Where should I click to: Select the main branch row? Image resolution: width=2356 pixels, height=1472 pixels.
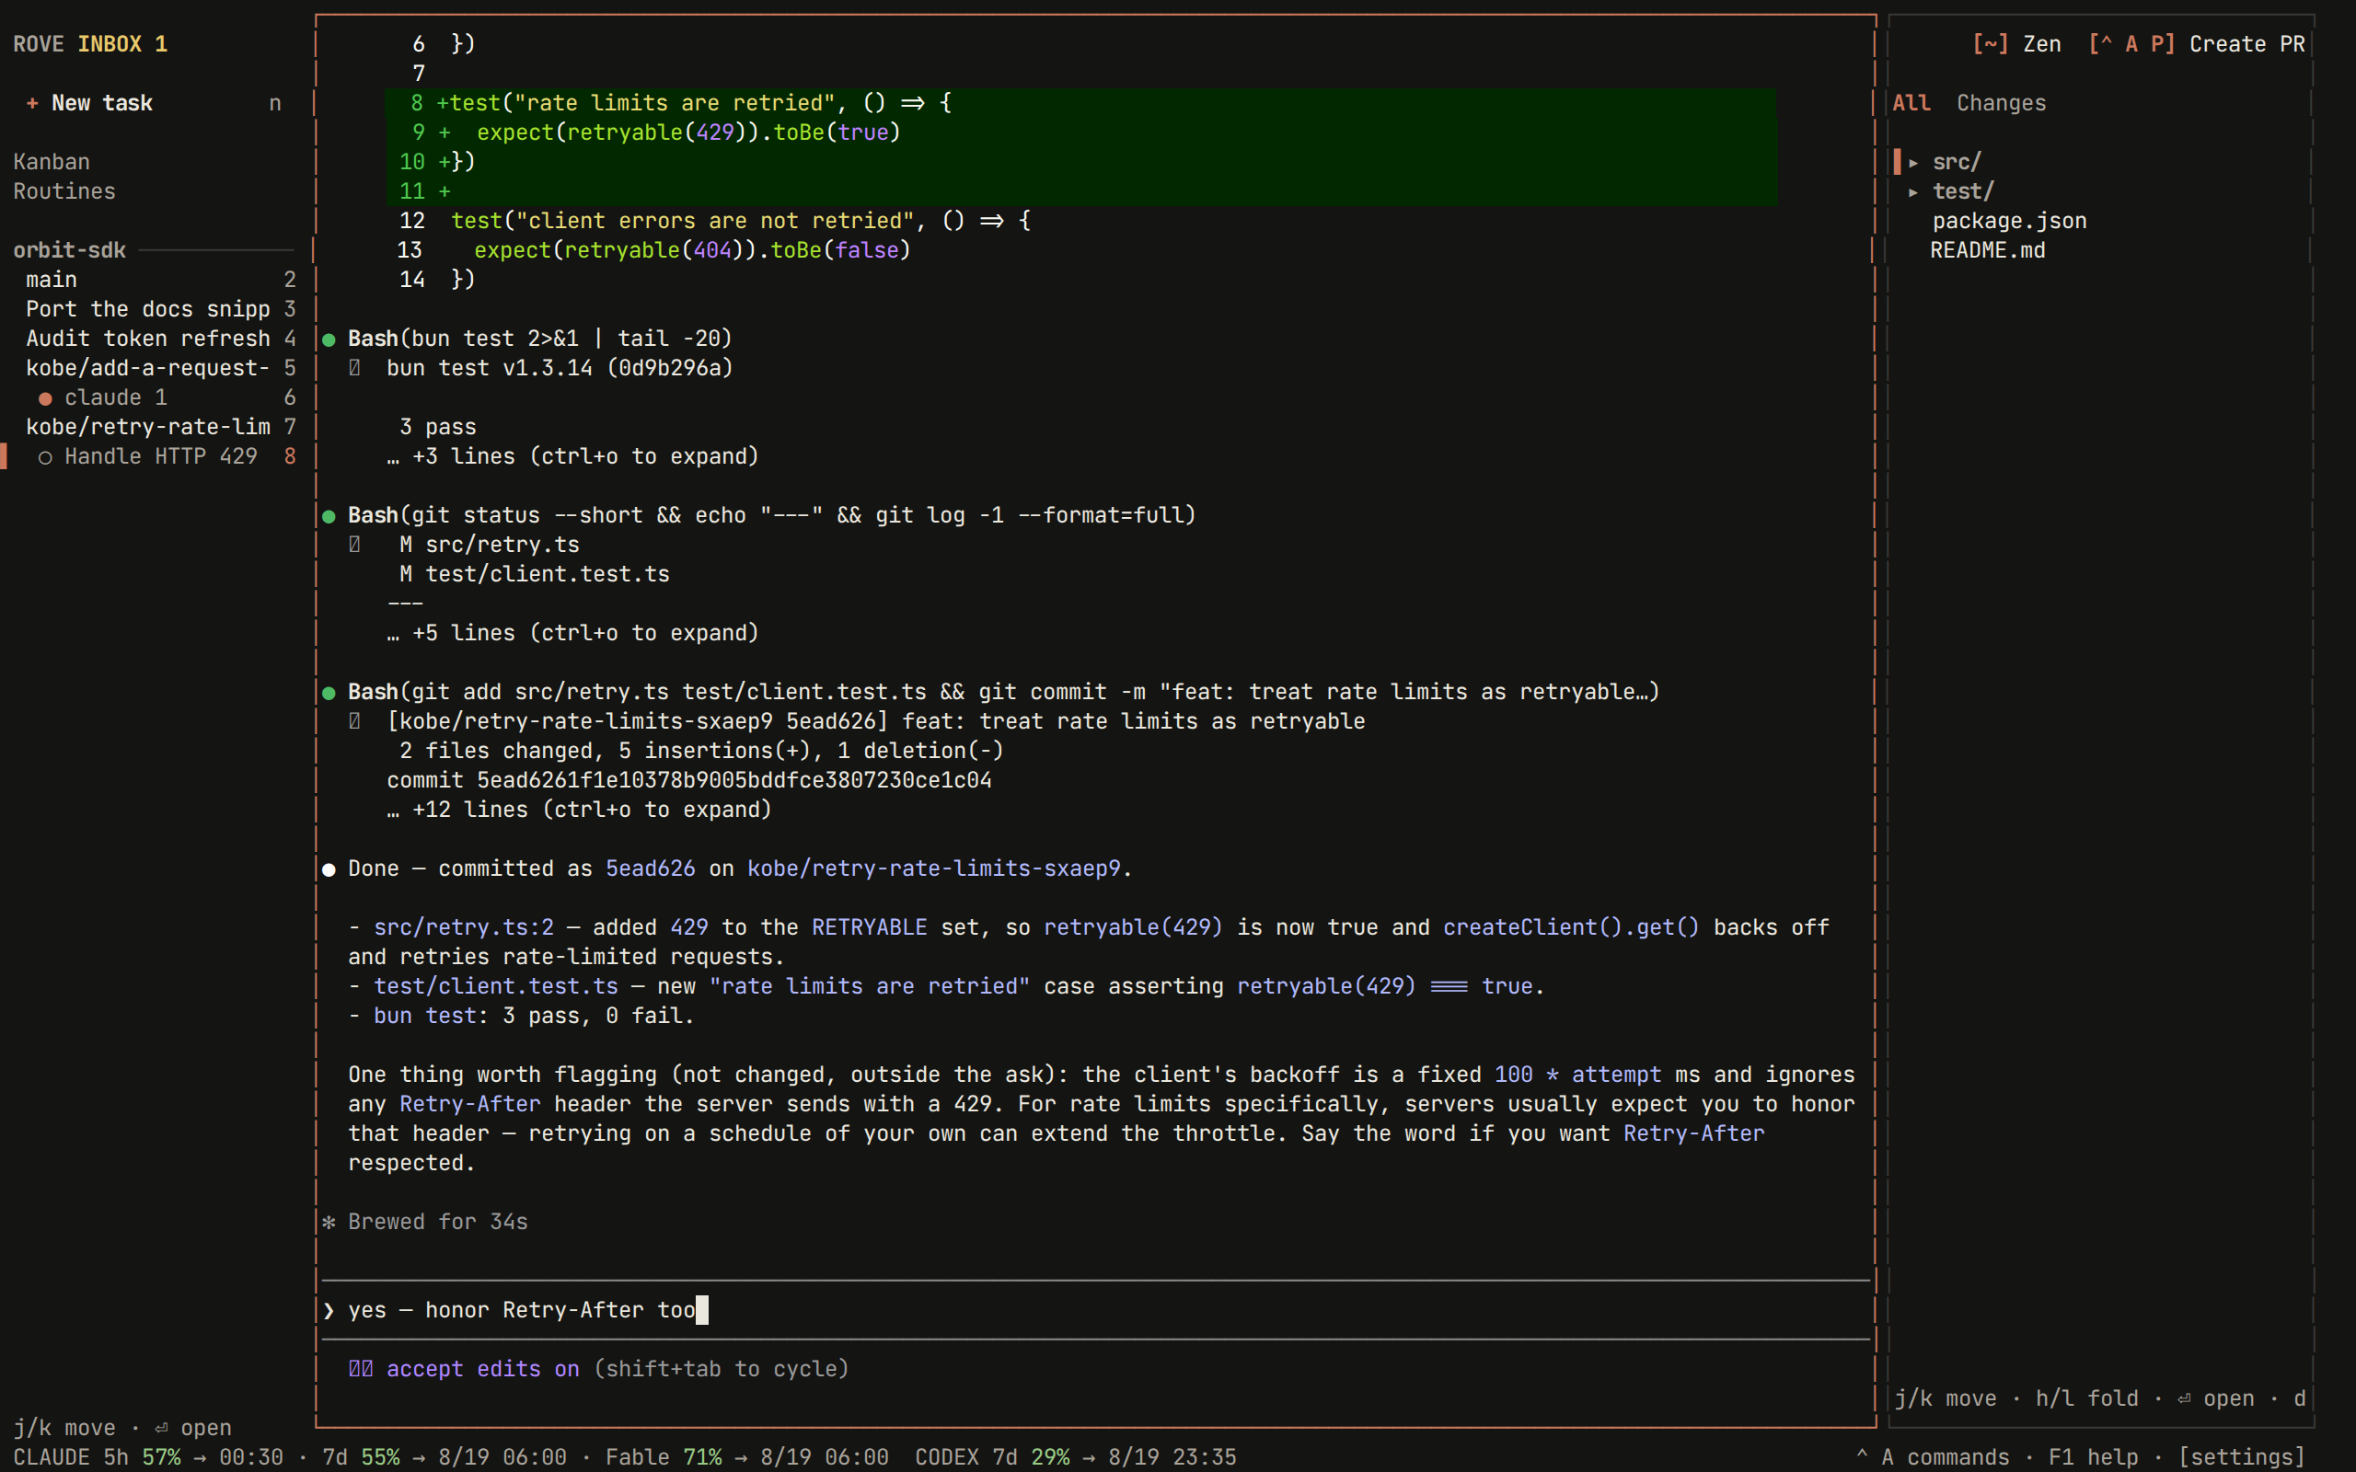[156, 280]
